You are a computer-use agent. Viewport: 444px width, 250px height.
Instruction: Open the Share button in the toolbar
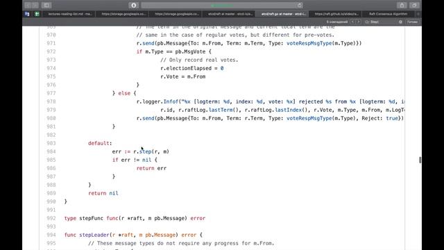tap(402, 5)
